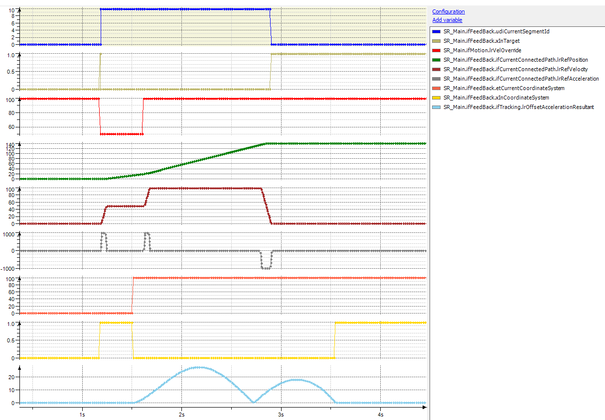Click gray swatch for lrRefAcceleration
Image resolution: width=605 pixels, height=420 pixels.
tap(436, 79)
